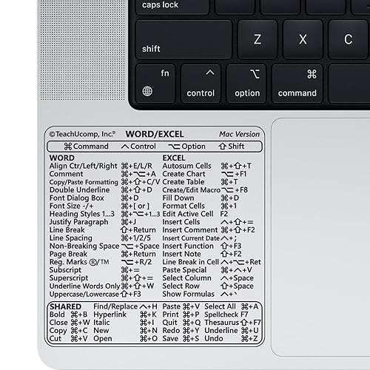370x370 pixels.
Task: Click the "Insert Note" row
Action: pos(202,254)
